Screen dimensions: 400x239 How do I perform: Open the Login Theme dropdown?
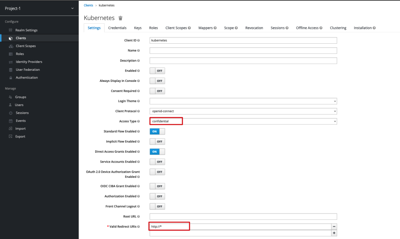(243, 101)
